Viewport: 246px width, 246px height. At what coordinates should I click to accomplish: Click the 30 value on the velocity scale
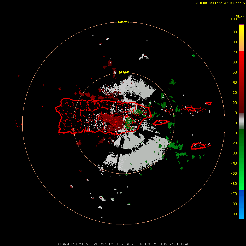tap(235, 93)
